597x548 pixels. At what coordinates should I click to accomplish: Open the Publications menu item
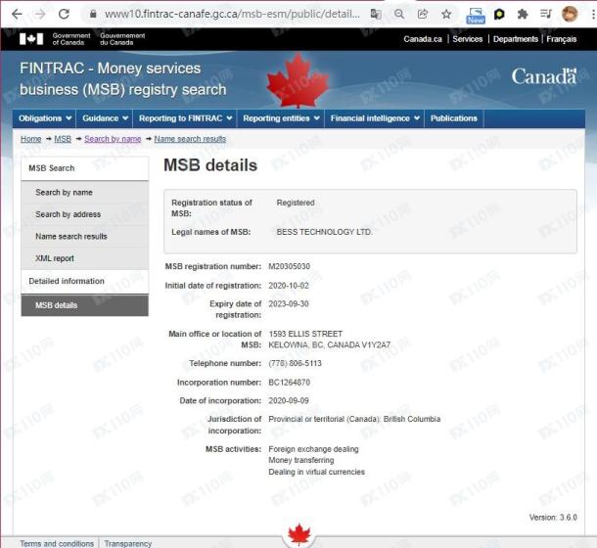click(454, 118)
